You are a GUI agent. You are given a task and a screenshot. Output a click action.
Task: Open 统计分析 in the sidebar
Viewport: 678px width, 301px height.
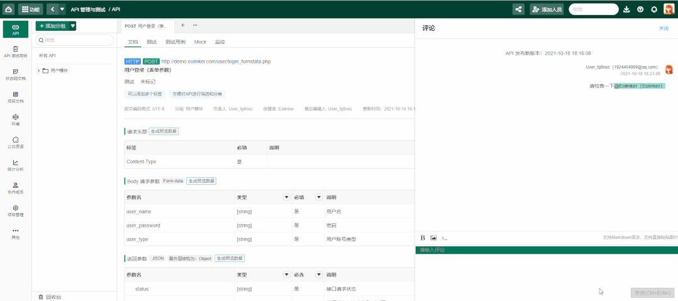point(16,165)
